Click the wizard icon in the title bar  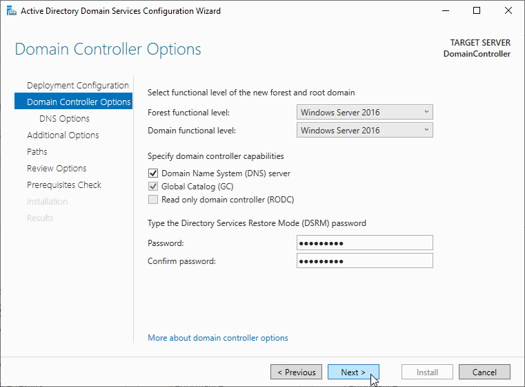tap(12, 11)
